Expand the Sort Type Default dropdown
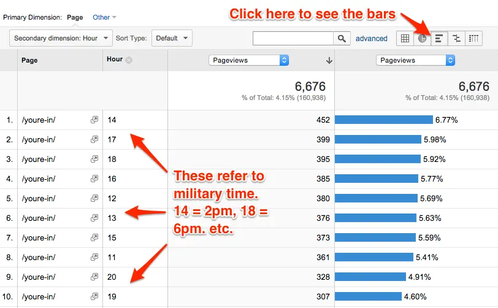This screenshot has height=308, width=498. [x=171, y=38]
